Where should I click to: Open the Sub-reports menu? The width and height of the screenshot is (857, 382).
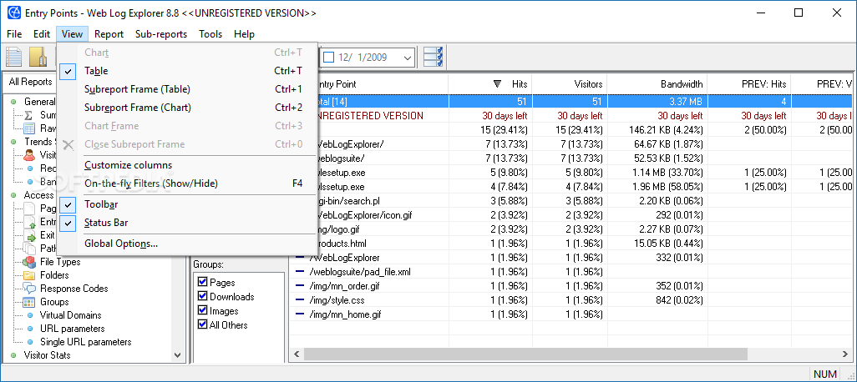(161, 34)
